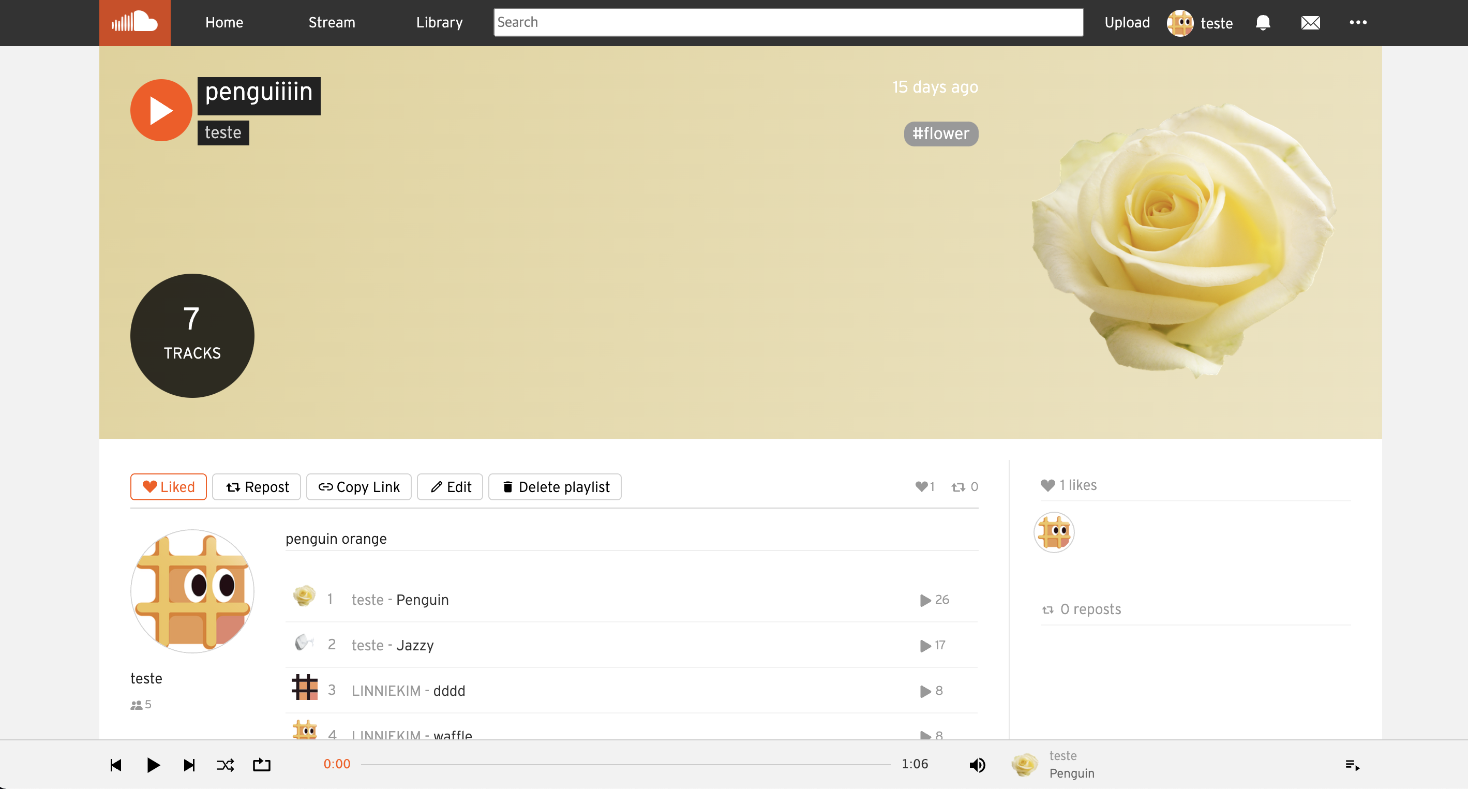
Task: Open the notifications bell
Action: coord(1262,23)
